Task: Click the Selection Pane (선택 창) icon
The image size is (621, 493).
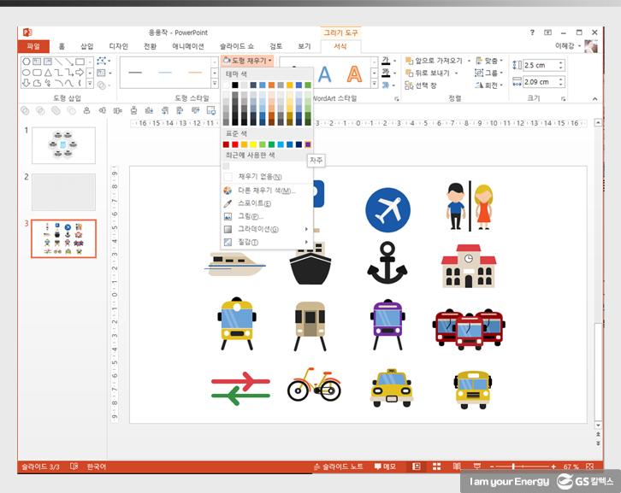Action: [408, 85]
